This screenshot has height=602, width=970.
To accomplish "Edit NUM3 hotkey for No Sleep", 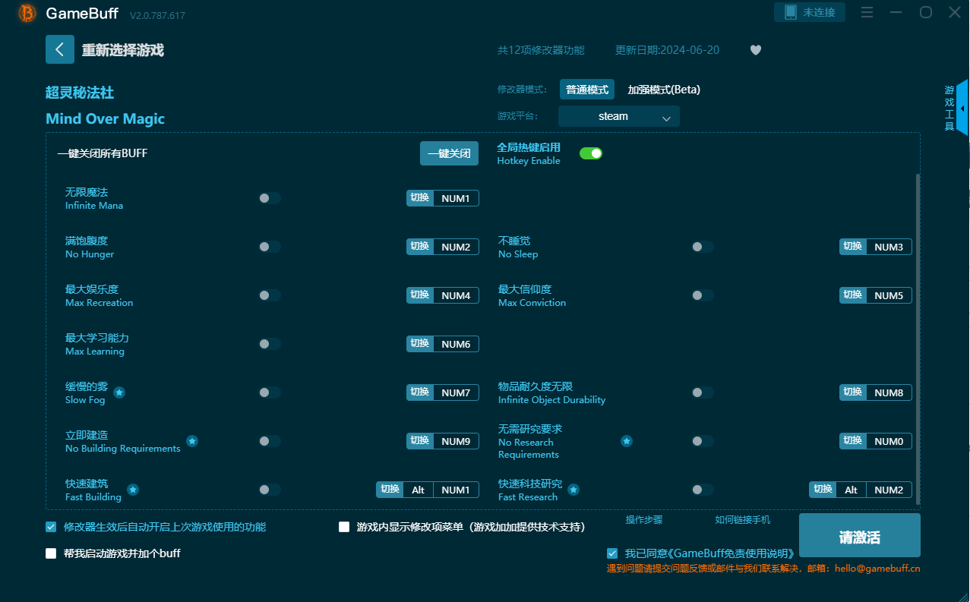I will [x=889, y=247].
